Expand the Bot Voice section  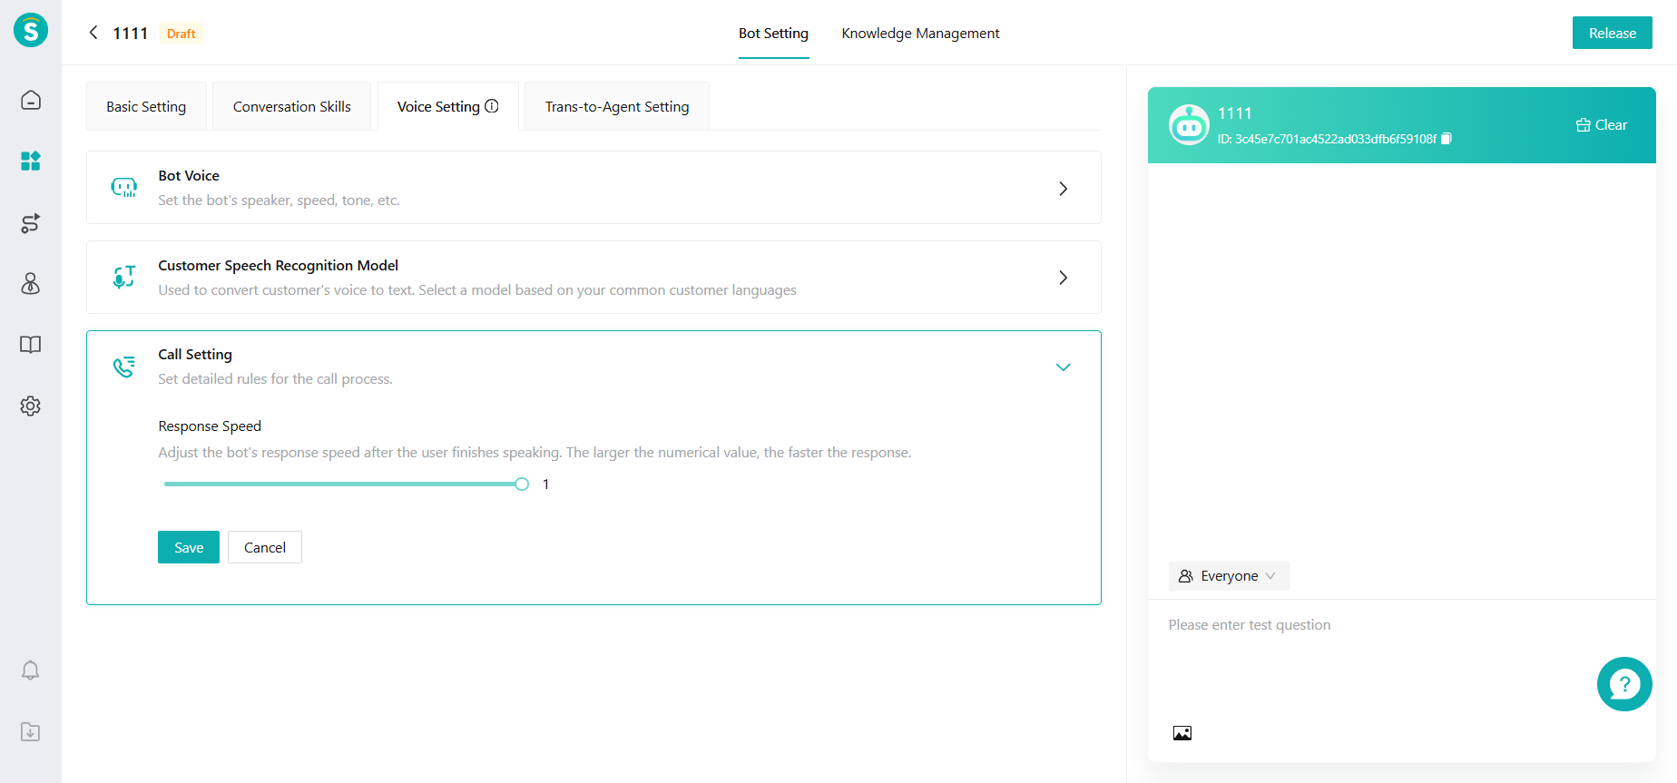[x=1063, y=189]
